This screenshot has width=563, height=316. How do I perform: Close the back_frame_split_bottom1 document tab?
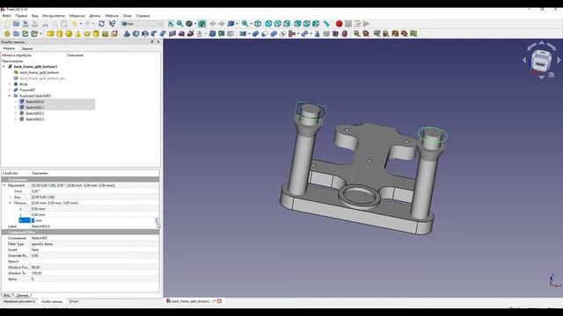219,301
